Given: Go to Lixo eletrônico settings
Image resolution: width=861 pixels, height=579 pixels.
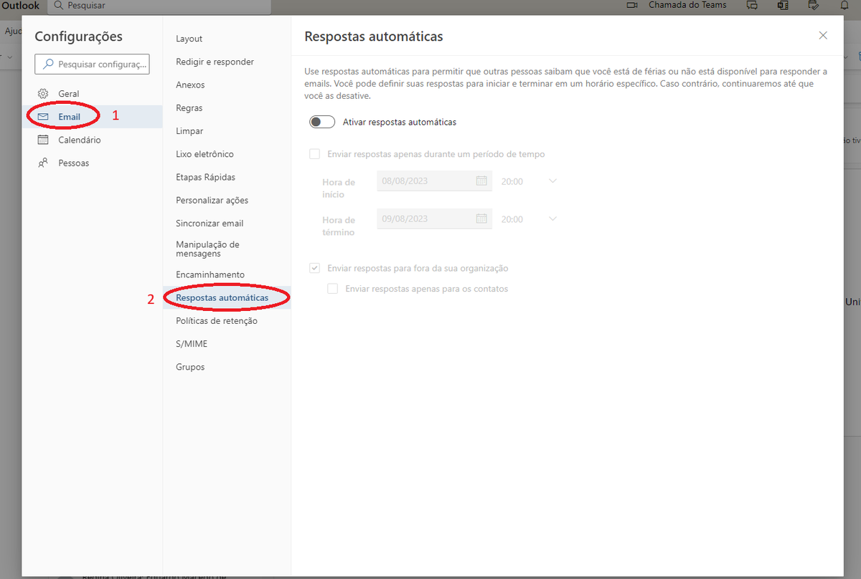Looking at the screenshot, I should tap(204, 154).
